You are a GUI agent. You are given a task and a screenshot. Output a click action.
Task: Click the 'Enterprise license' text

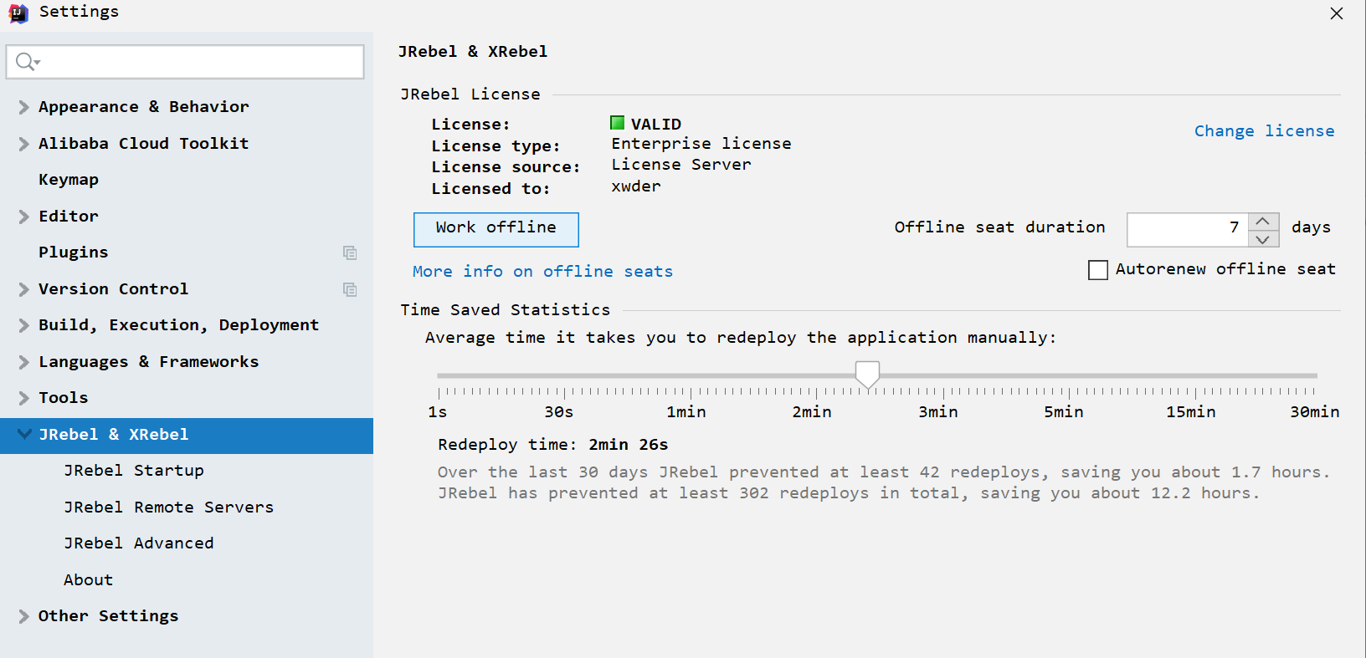coord(701,144)
